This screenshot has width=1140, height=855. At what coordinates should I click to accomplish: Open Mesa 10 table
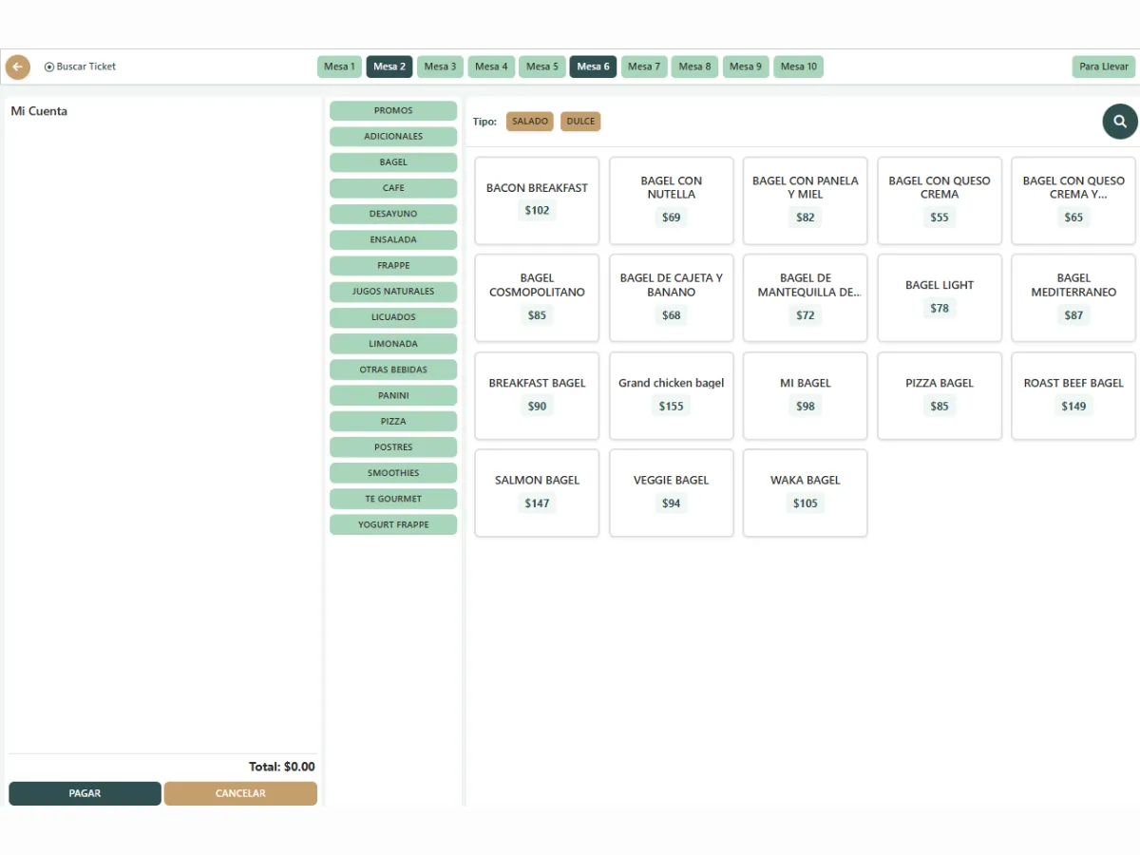[798, 66]
